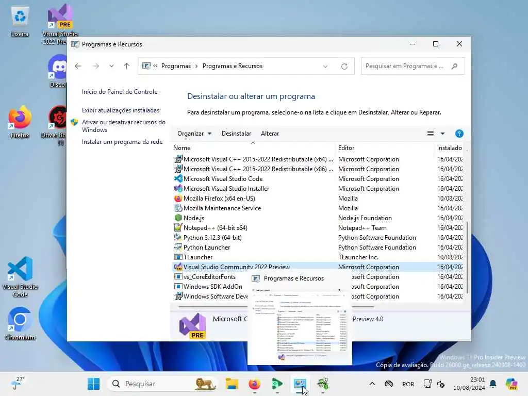
Task: Launch Visual Studio Code desktop shortcut
Action: click(x=20, y=277)
